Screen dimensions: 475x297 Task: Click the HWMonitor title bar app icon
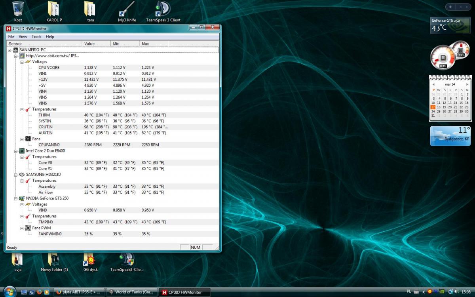[8, 29]
